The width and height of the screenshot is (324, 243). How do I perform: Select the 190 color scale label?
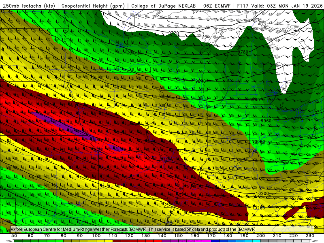tap(244, 236)
